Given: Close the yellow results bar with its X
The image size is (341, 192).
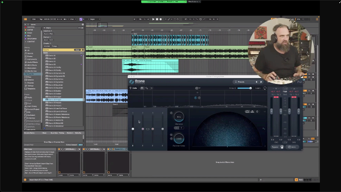Looking at the screenshot, I should [83, 50].
